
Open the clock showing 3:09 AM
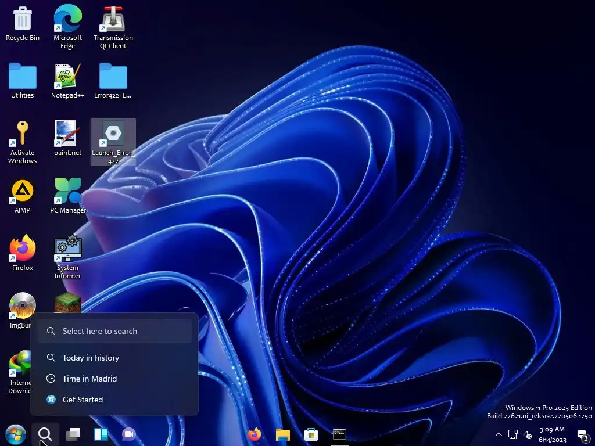click(552, 434)
